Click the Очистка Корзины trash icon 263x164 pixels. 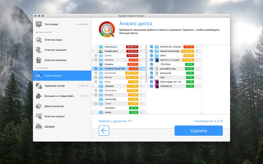pyautogui.click(x=39, y=60)
